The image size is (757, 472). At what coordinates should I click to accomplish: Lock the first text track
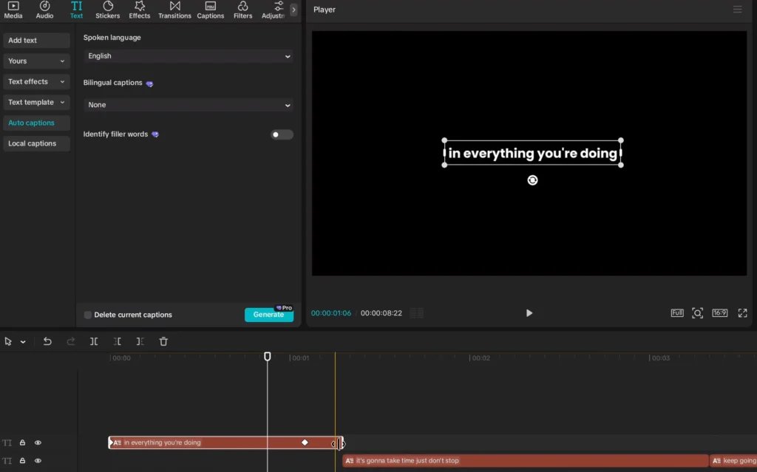tap(22, 442)
